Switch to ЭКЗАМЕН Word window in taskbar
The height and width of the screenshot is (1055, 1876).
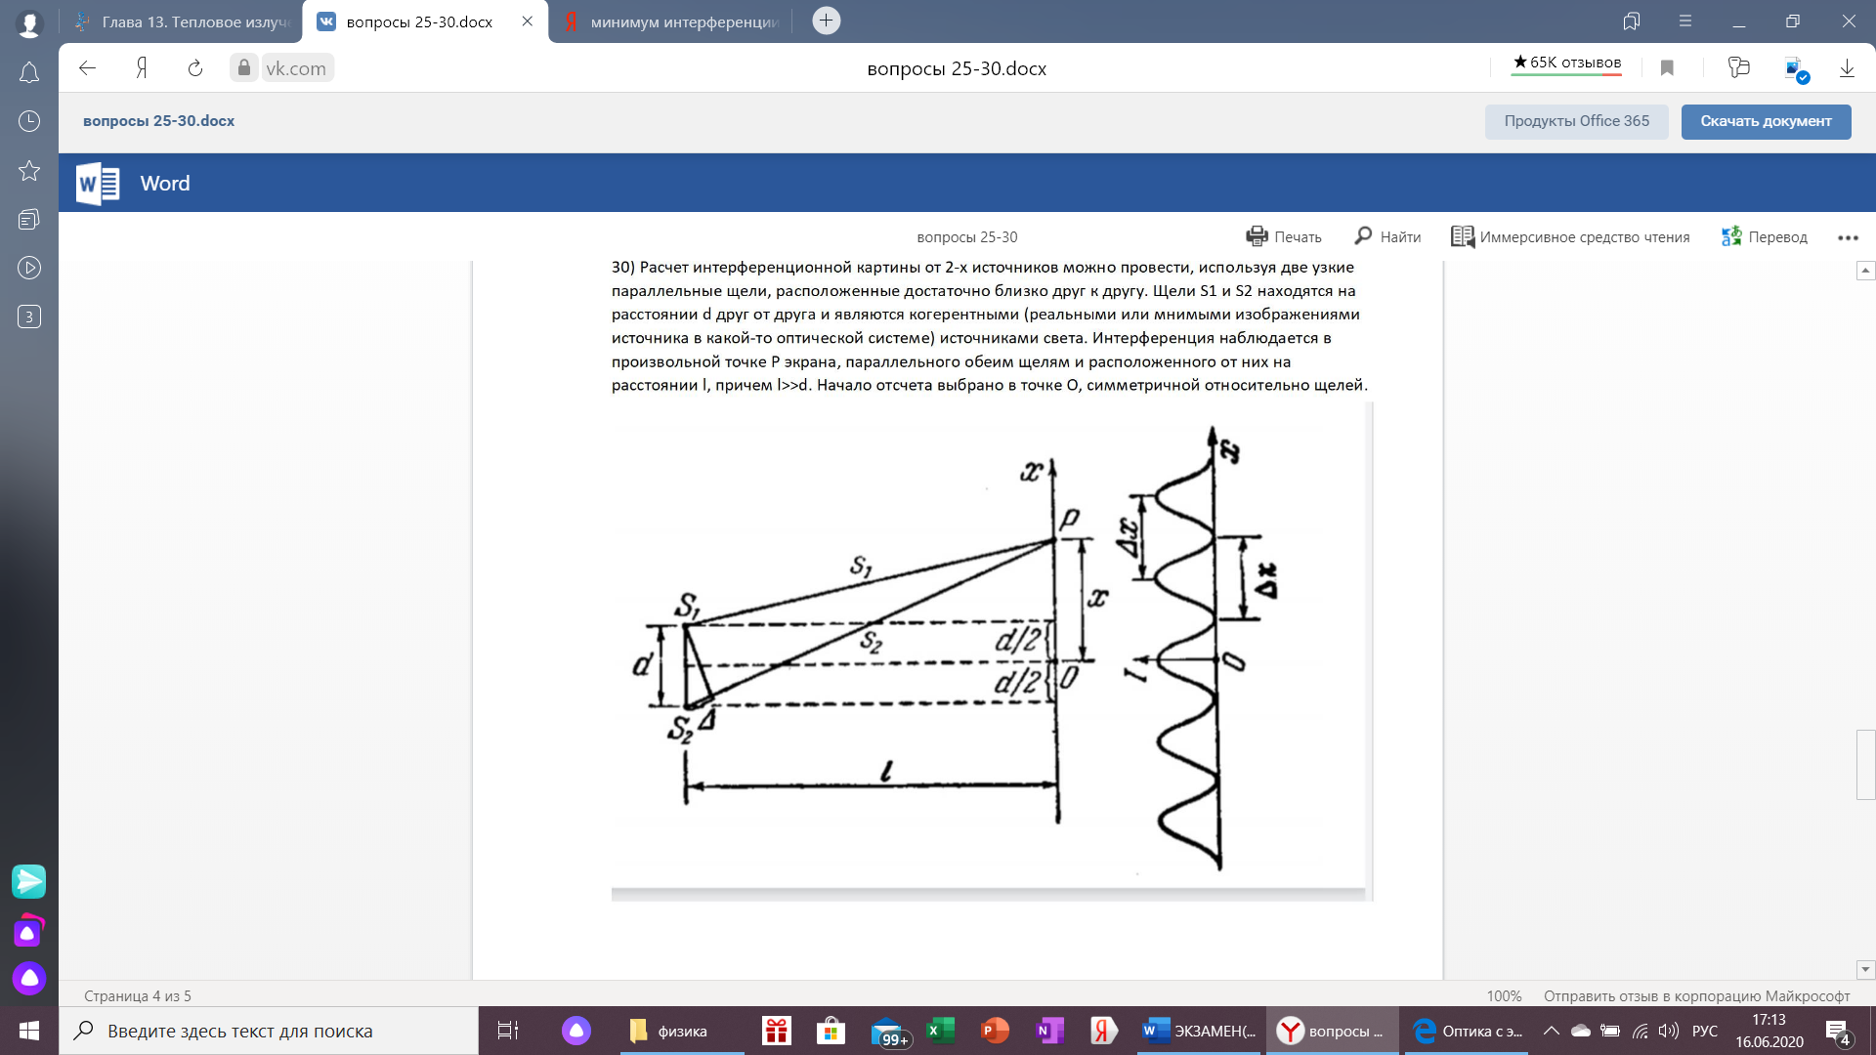tap(1201, 1031)
